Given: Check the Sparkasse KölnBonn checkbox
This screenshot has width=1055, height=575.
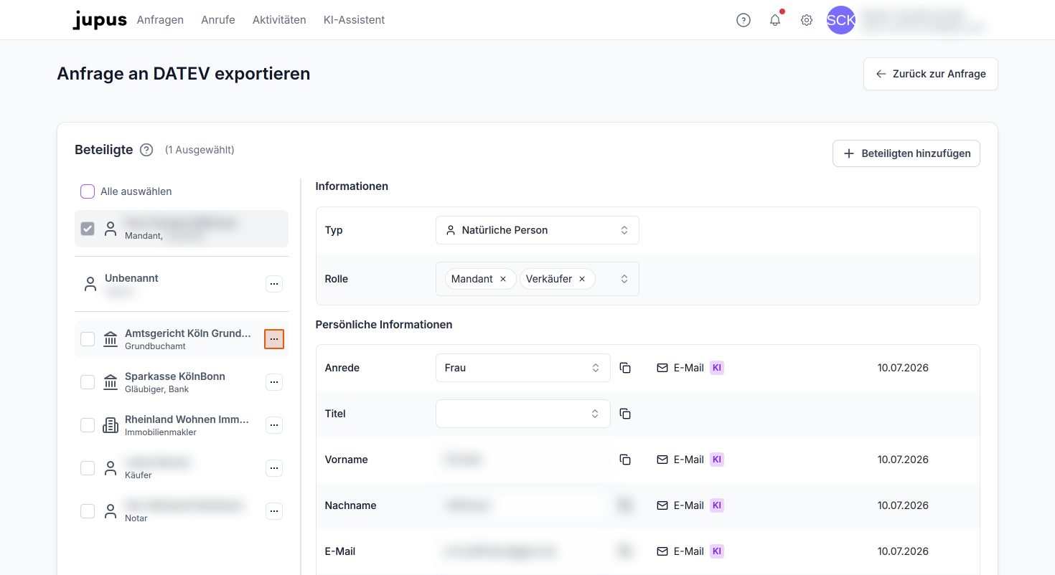Looking at the screenshot, I should coord(88,382).
